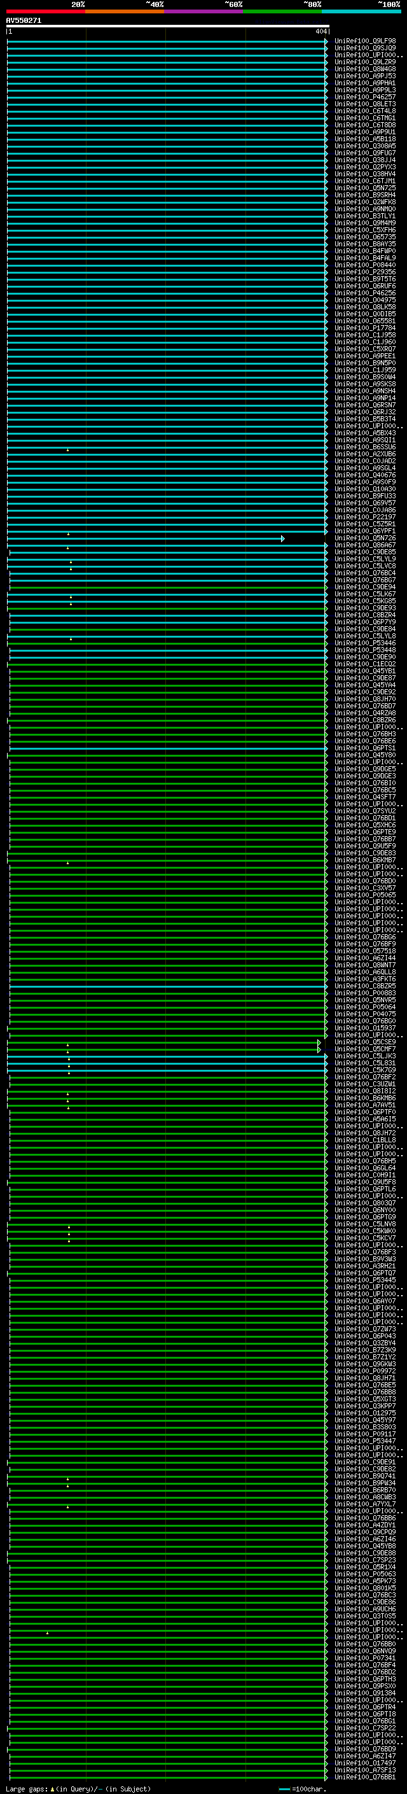The image size is (407, 1794).
Task: Select the UniRef100_B3TLY1 label
Action: [x=365, y=216]
